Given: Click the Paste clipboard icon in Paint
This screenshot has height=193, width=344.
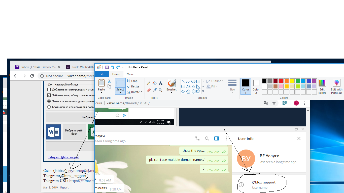Looking at the screenshot, I should tap(101, 83).
